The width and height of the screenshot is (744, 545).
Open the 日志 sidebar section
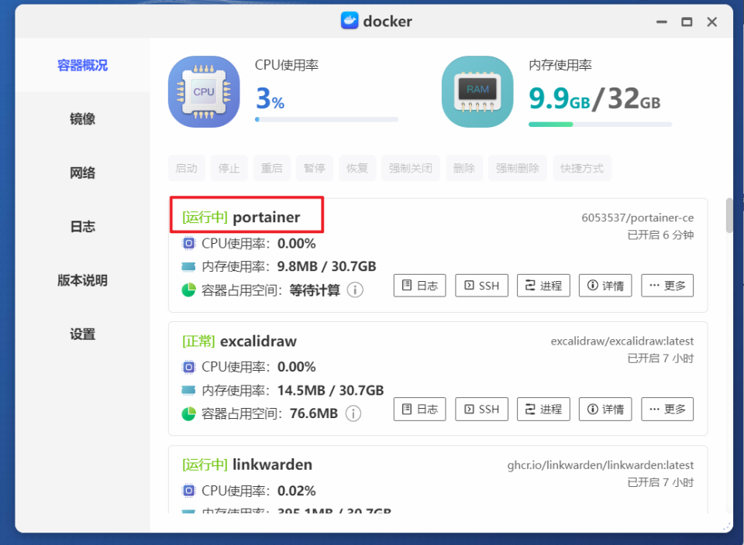(83, 227)
